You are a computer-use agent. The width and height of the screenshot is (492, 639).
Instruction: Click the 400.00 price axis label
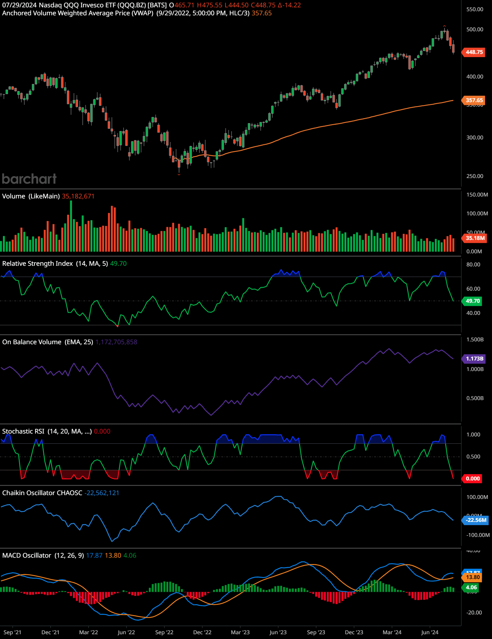pos(475,77)
